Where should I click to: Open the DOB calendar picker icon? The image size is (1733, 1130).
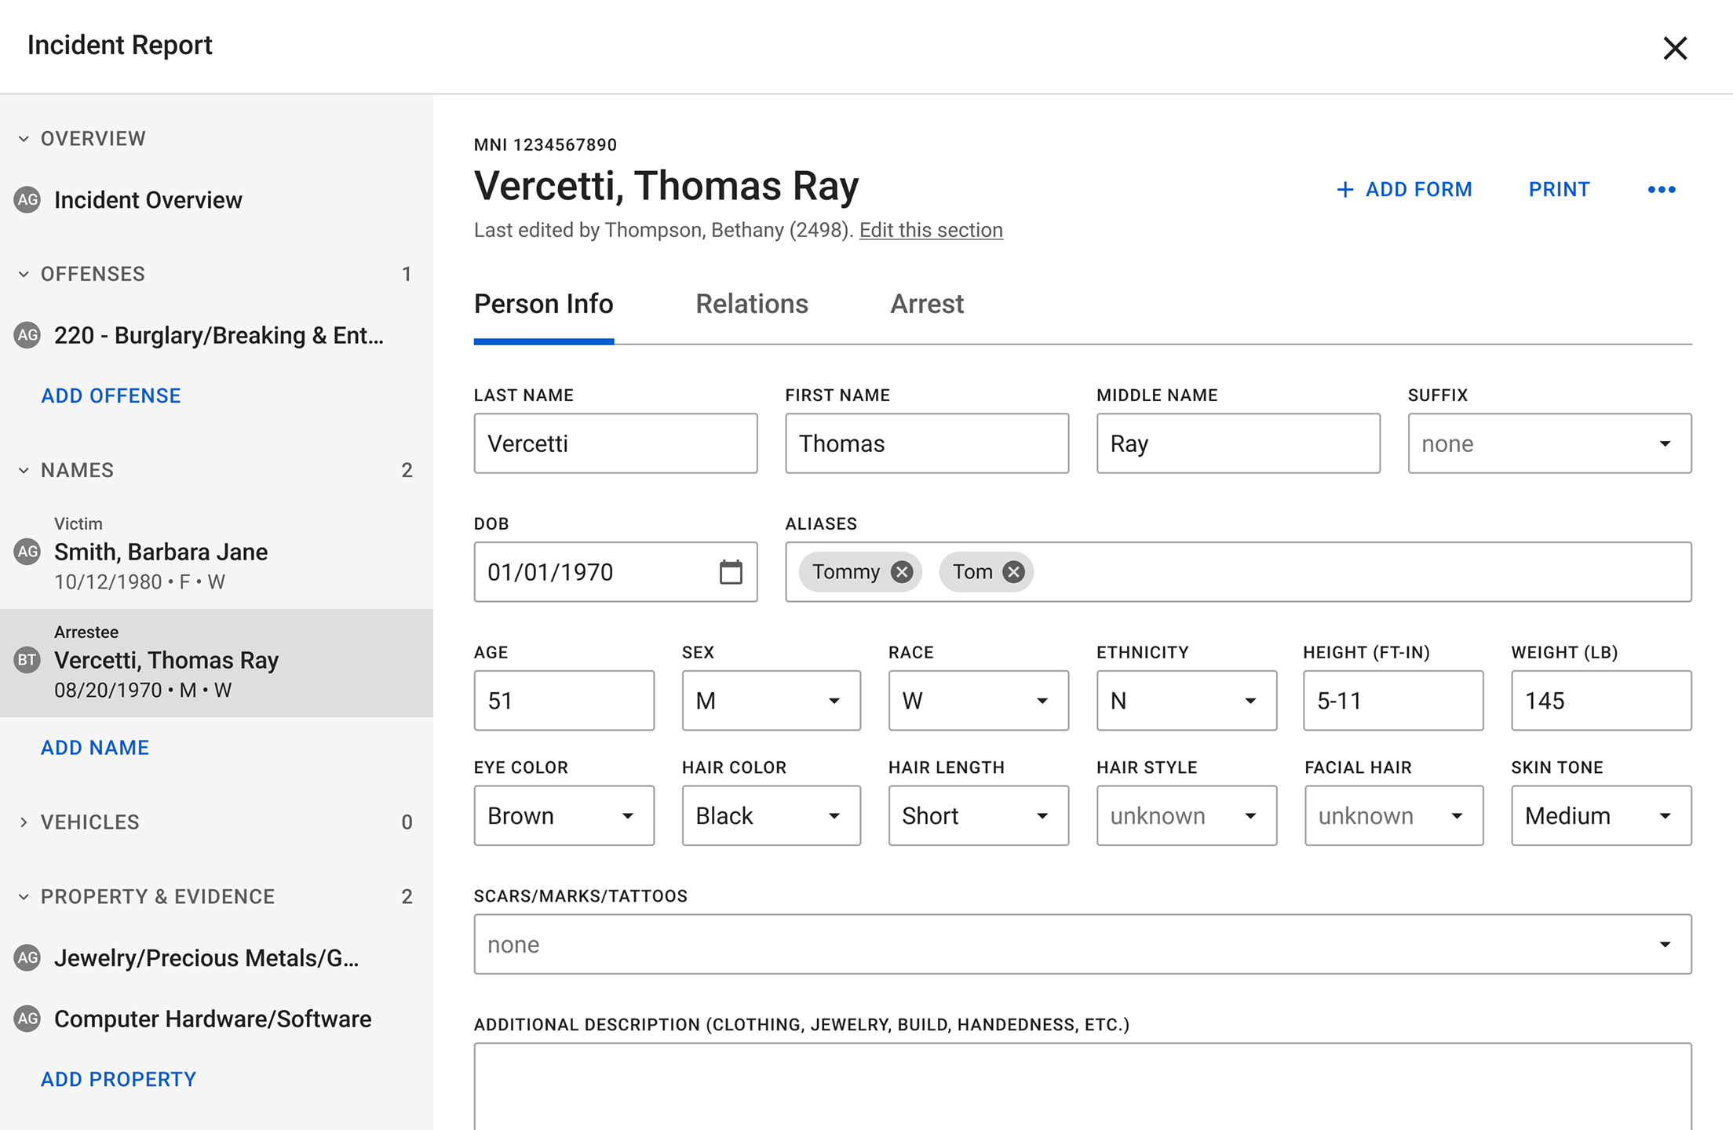click(731, 572)
